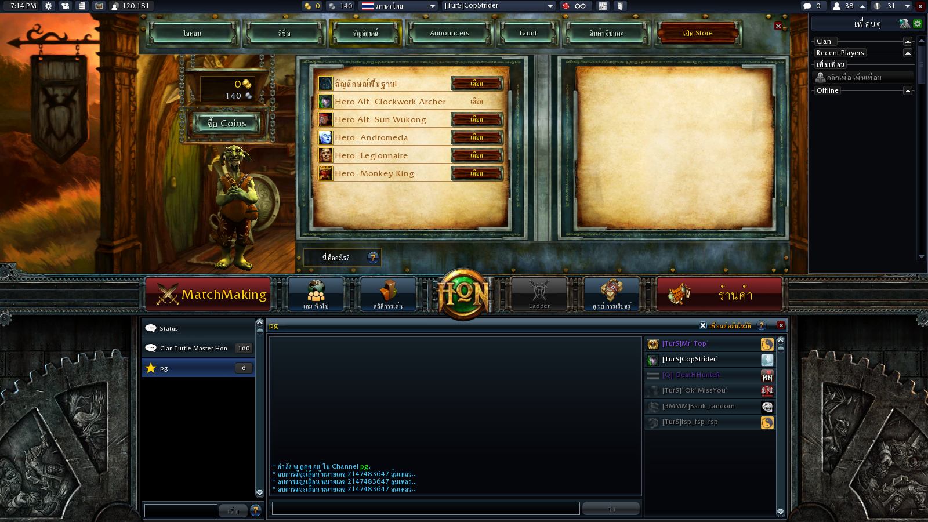
Task: Click the Hero- Legionnaire portrait icon
Action: [325, 155]
